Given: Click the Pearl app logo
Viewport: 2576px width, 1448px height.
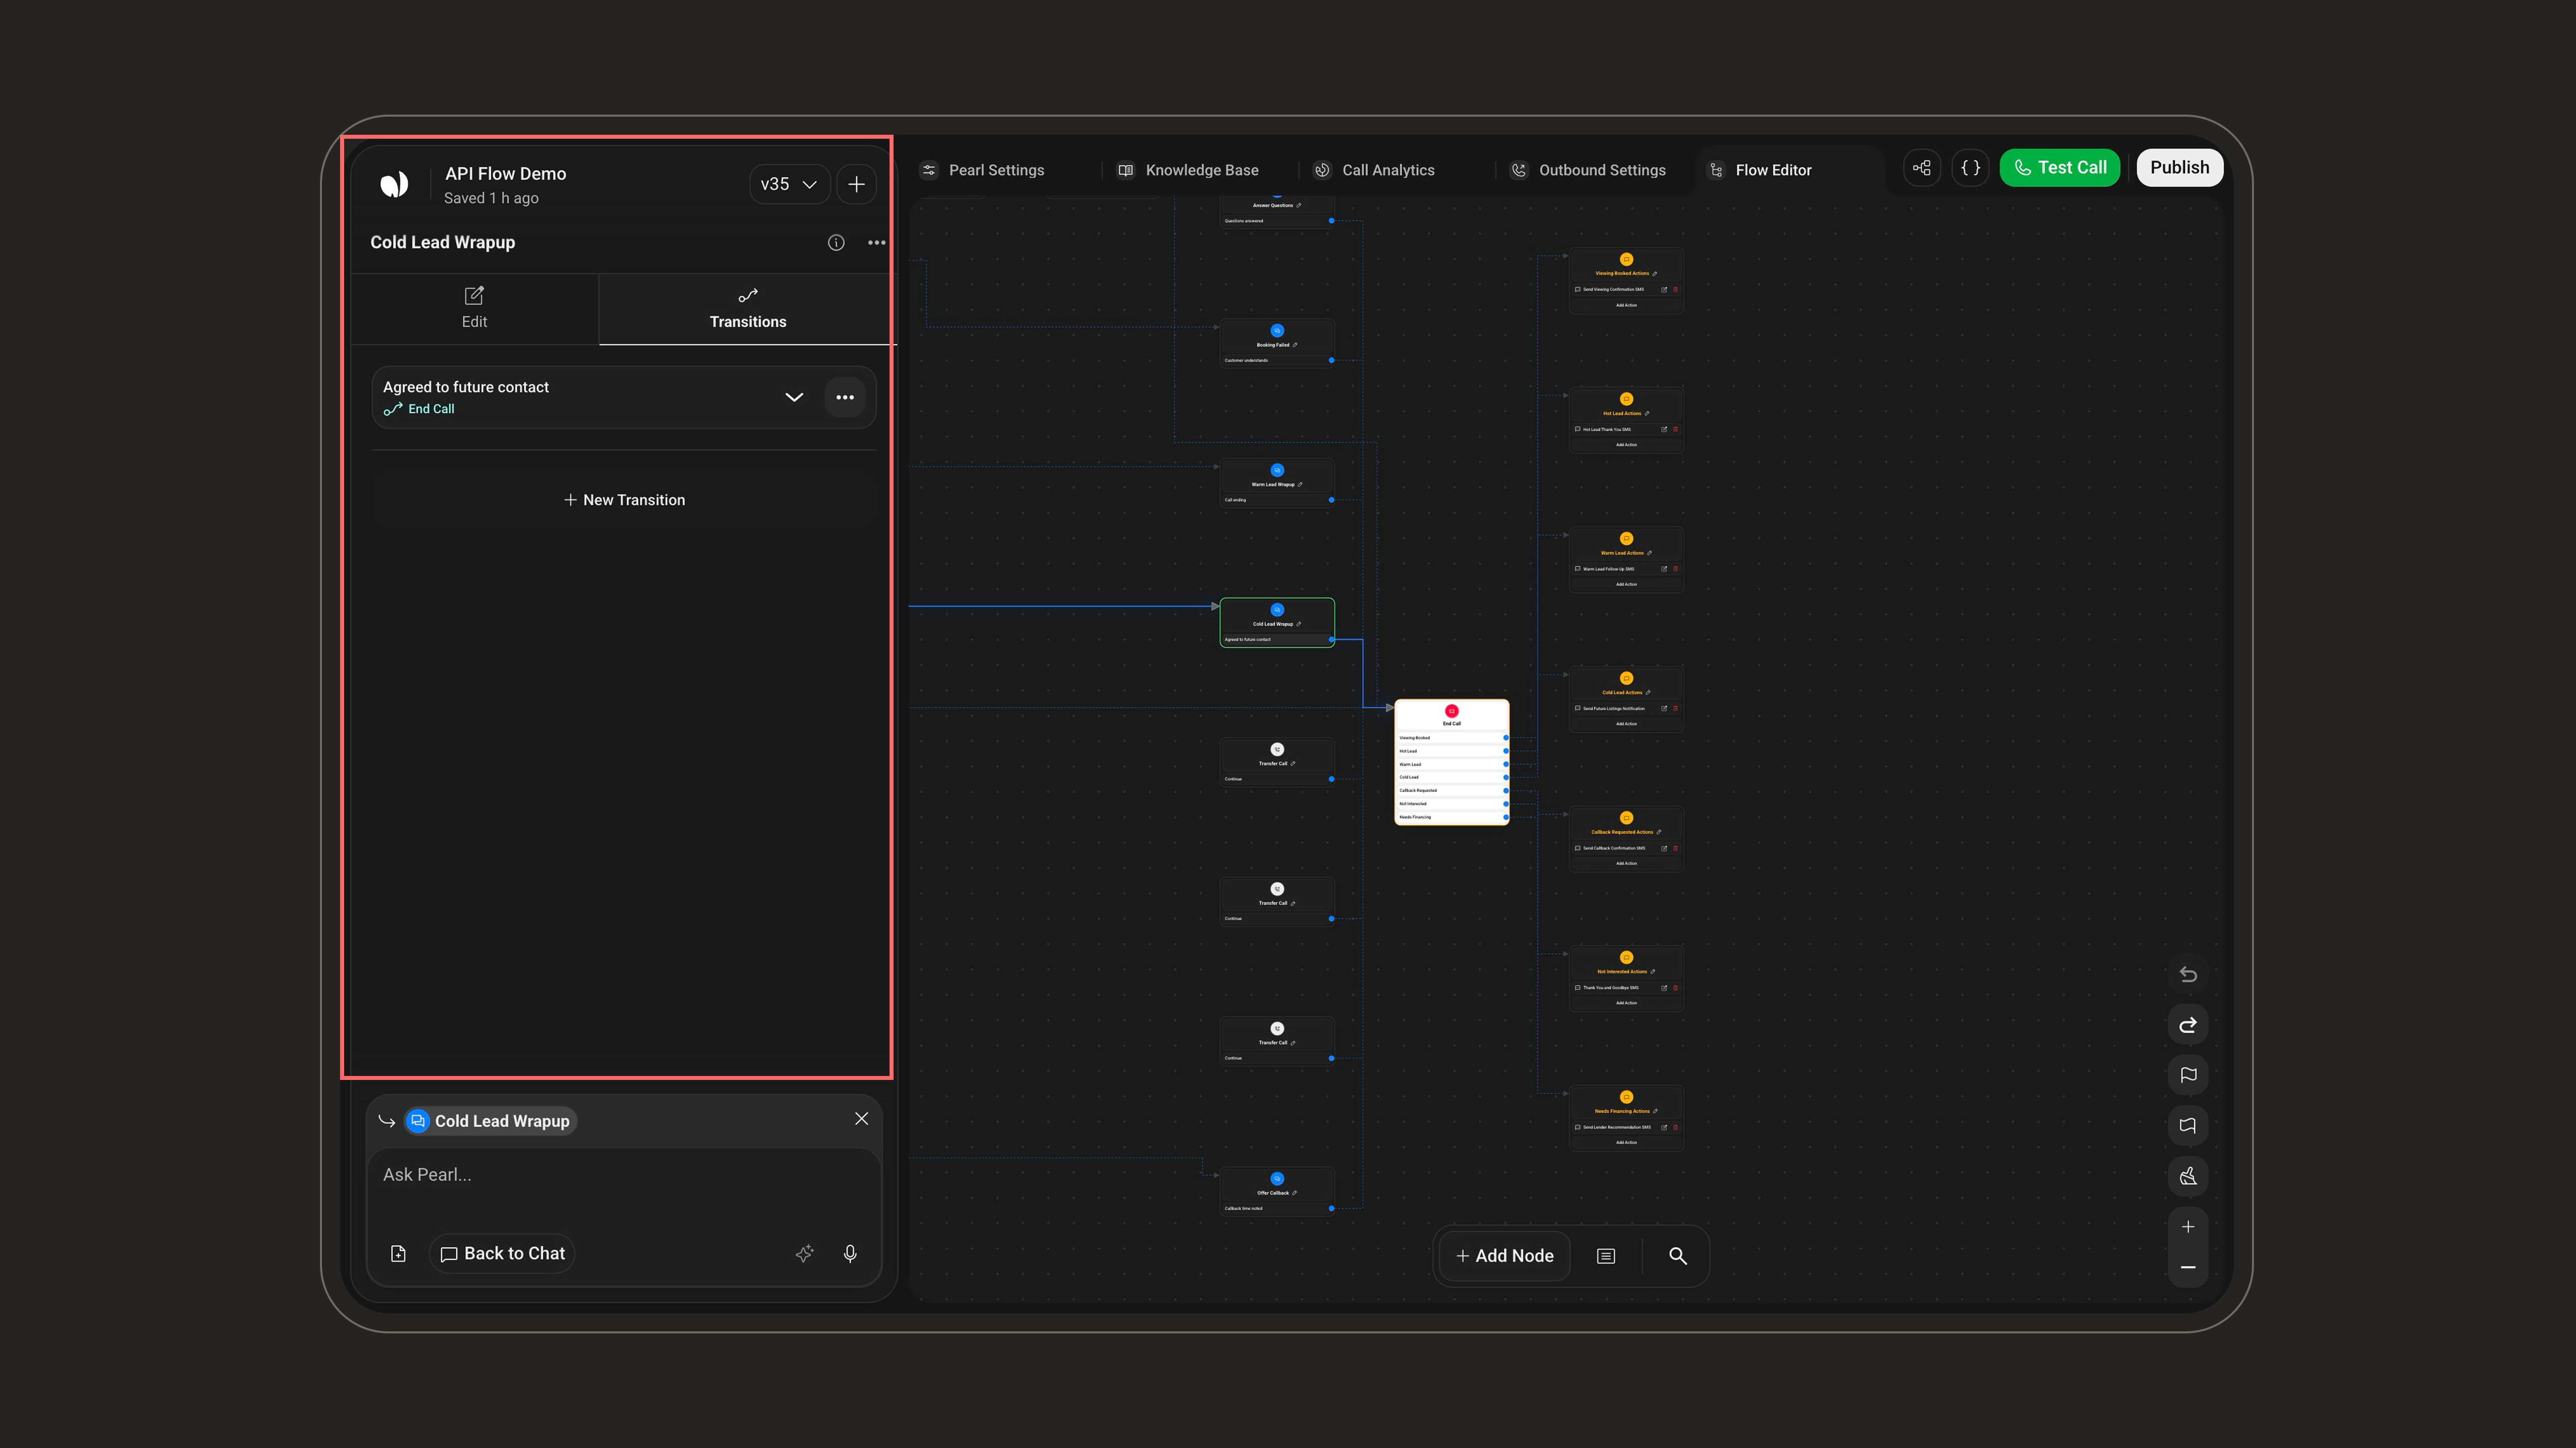Looking at the screenshot, I should point(394,184).
